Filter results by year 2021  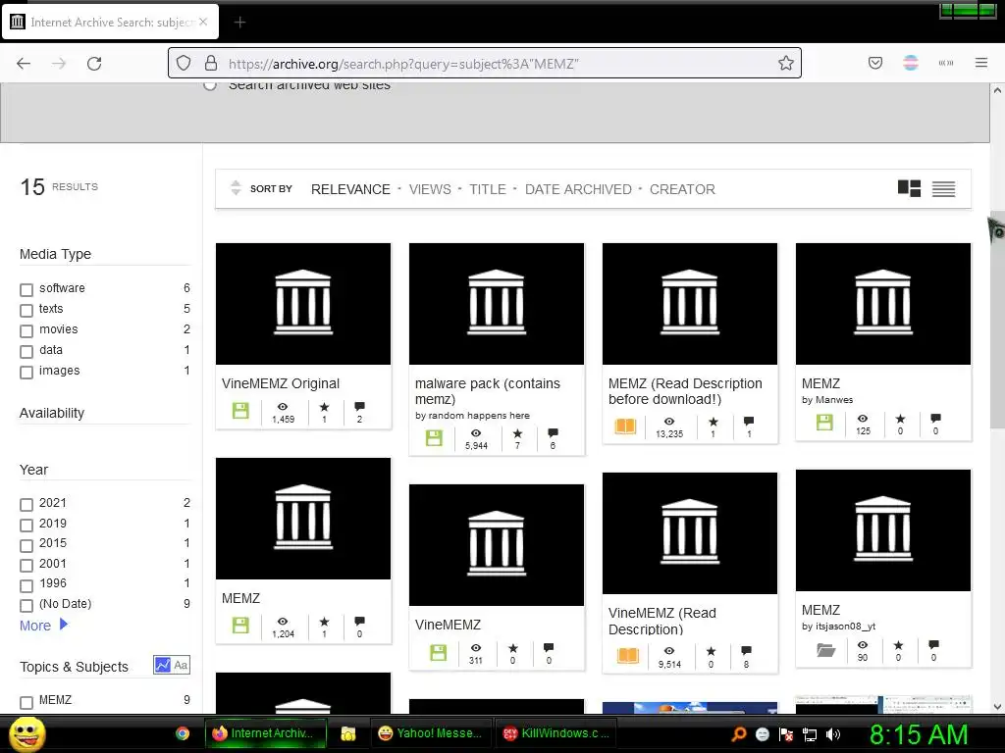pos(26,505)
